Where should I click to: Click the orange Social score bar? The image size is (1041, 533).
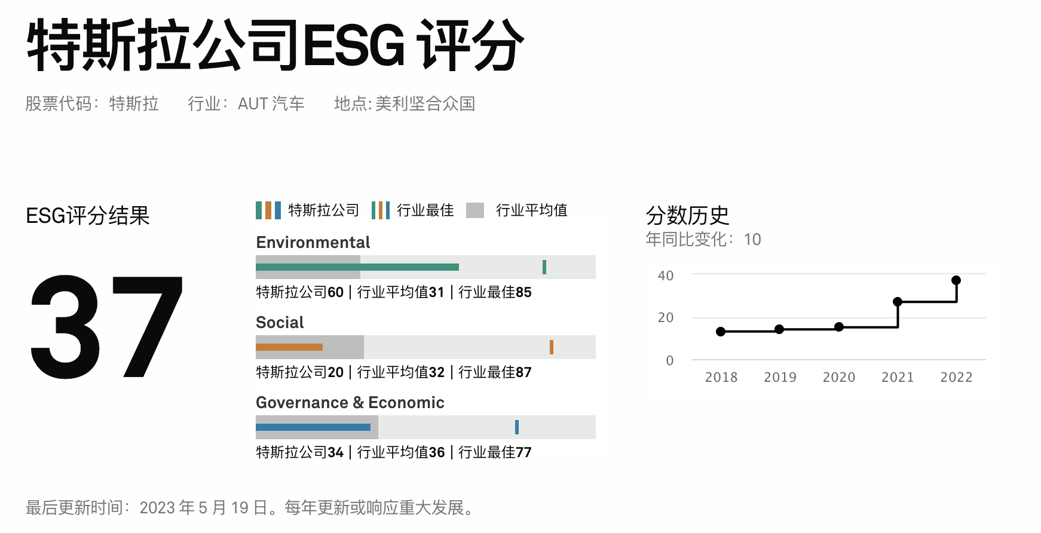[289, 347]
